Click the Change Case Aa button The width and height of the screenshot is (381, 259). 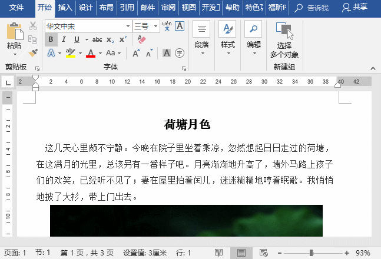[x=111, y=53]
